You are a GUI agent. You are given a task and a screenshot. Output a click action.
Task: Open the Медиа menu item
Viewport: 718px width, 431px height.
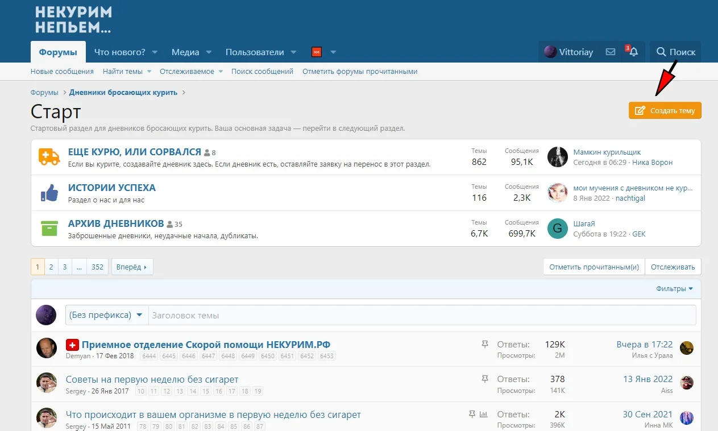[185, 52]
